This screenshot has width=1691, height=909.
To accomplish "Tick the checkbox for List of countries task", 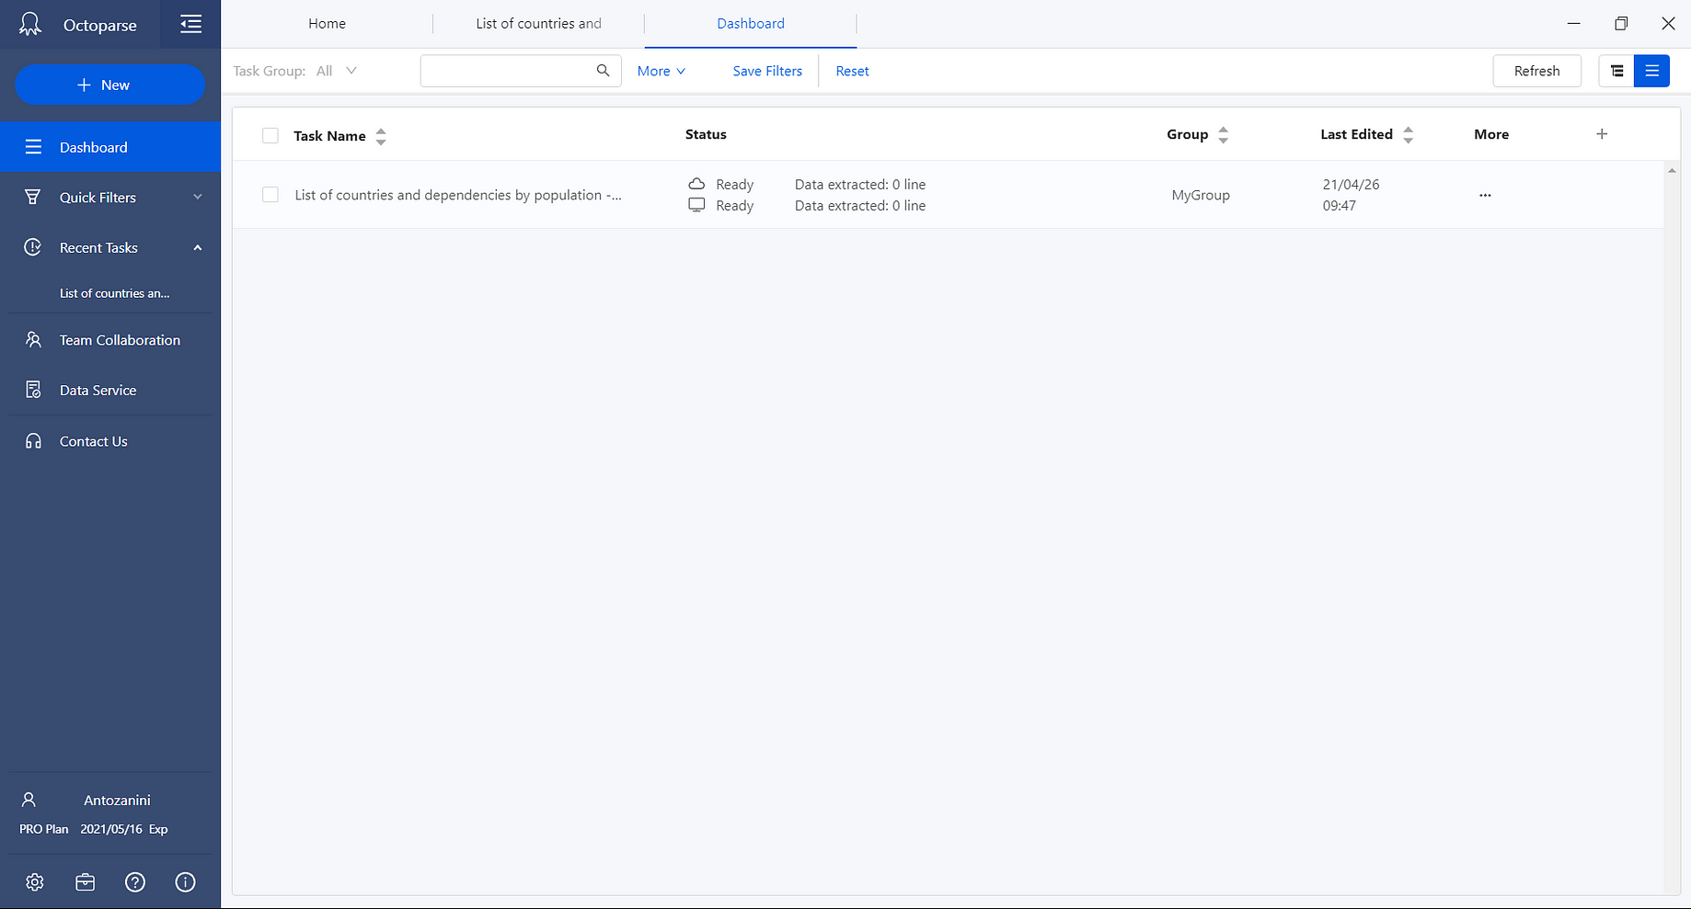I will coord(270,195).
